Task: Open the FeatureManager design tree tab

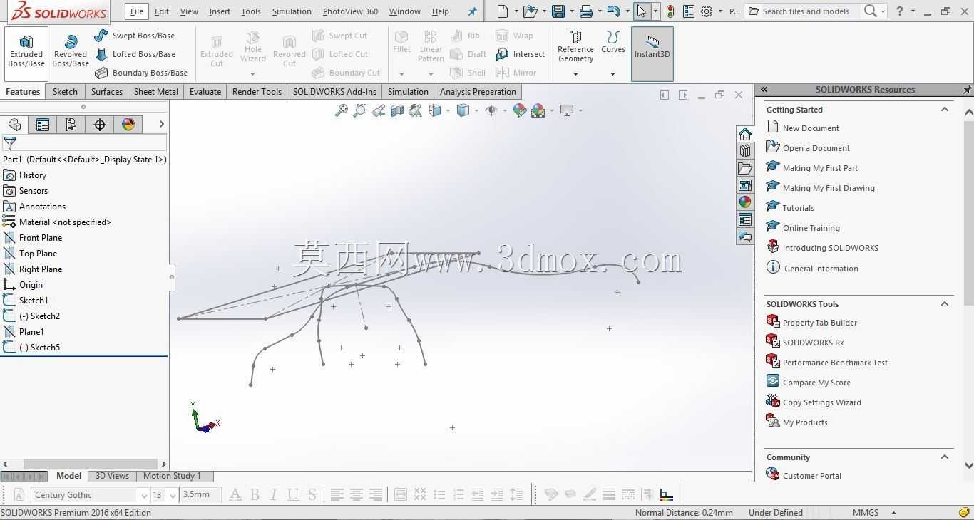Action: pyautogui.click(x=14, y=125)
